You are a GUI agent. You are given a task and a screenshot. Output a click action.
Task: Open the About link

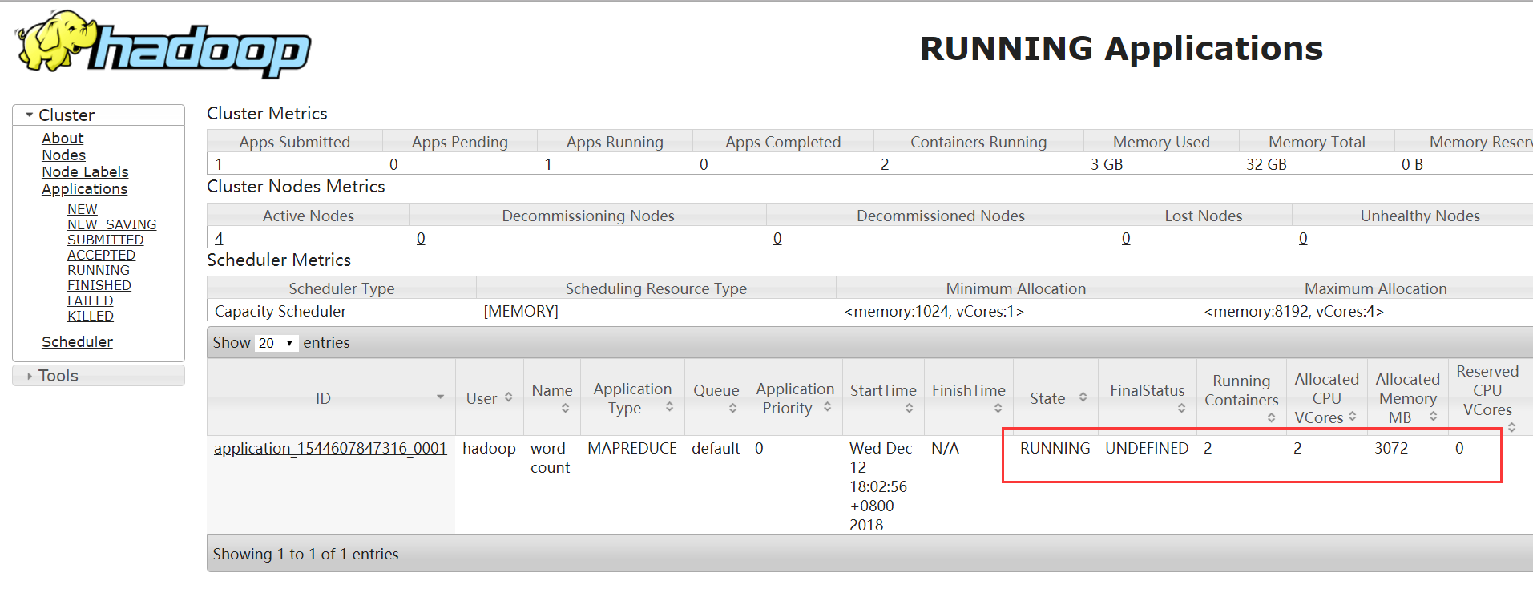[63, 139]
